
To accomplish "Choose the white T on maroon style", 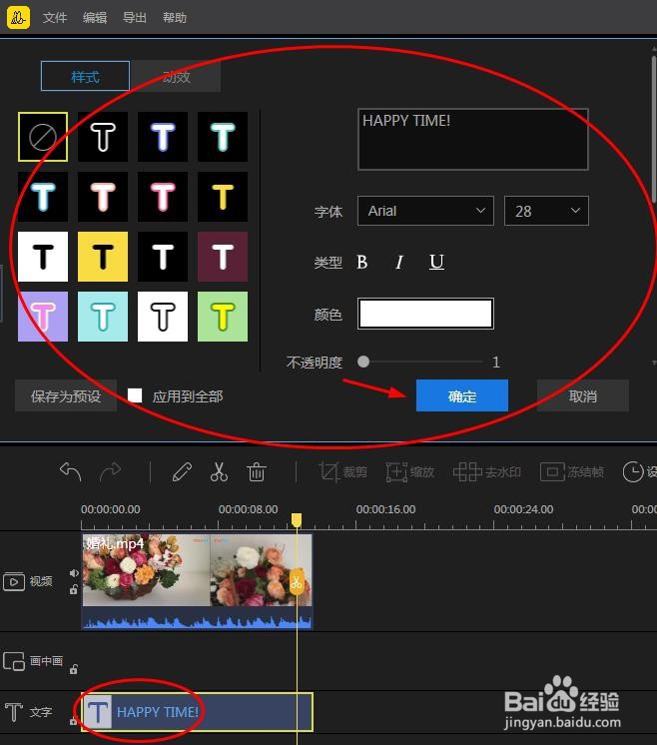I will click(223, 257).
